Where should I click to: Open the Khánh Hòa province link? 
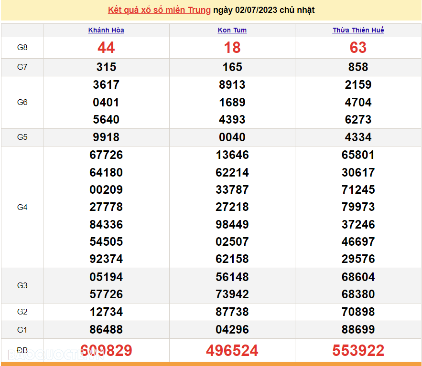click(106, 30)
